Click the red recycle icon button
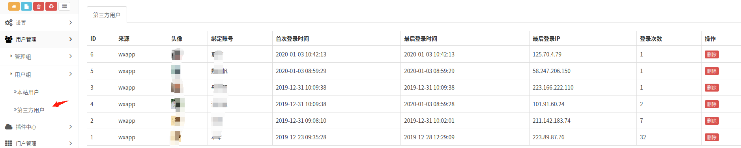This screenshot has width=741, height=148. pyautogui.click(x=51, y=6)
